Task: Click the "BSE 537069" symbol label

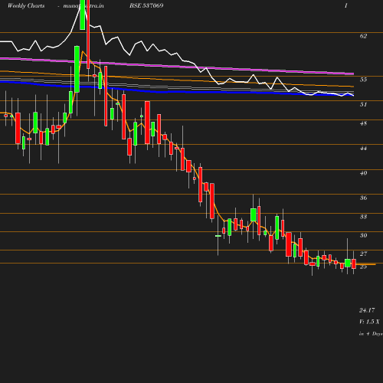Action: pyautogui.click(x=146, y=5)
